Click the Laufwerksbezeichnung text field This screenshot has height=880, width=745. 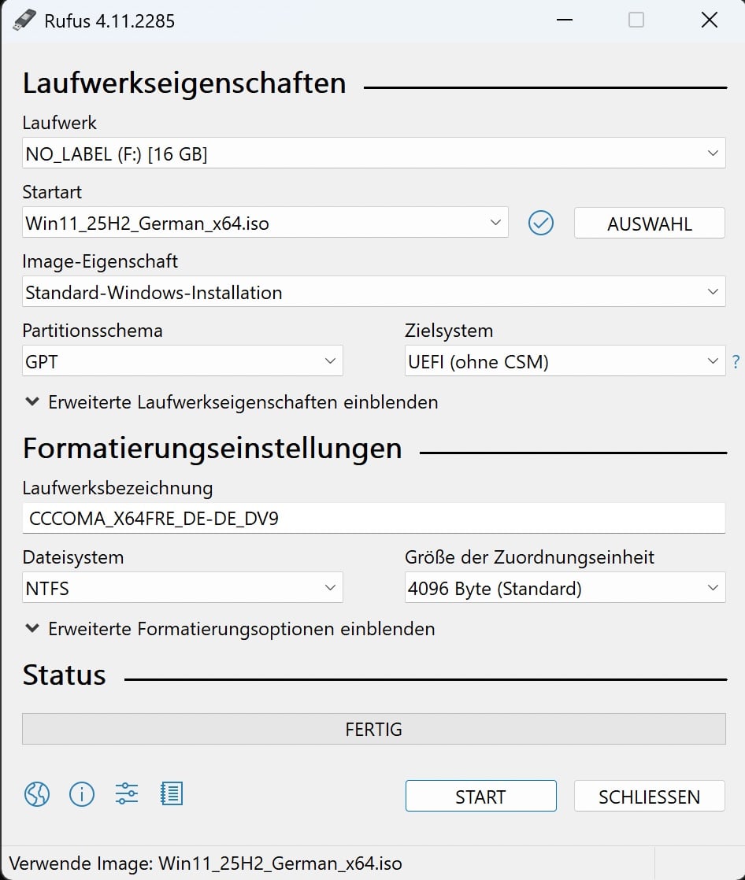click(x=373, y=519)
